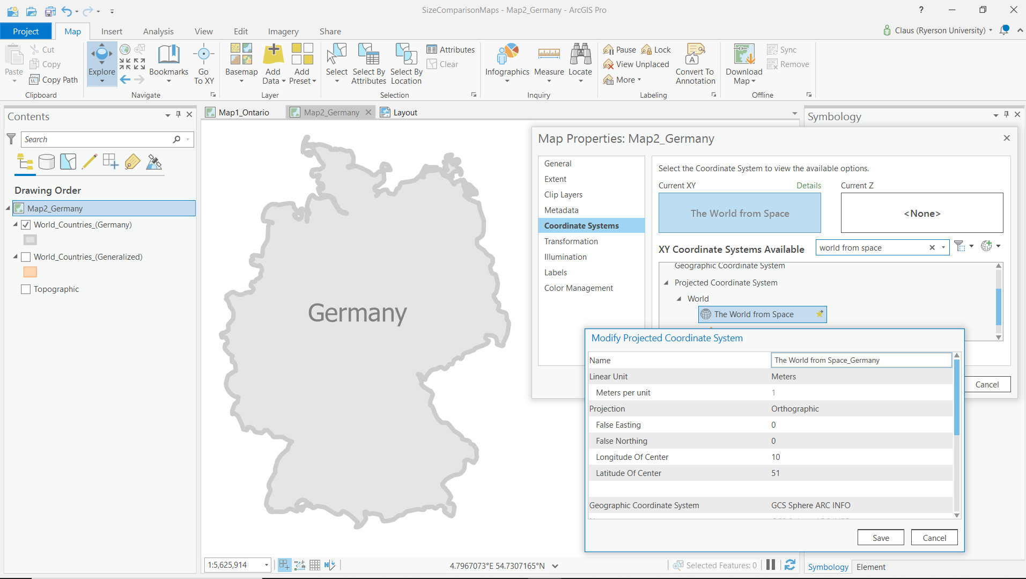
Task: Select the Explore tool in the Navigate group
Action: coord(101,63)
